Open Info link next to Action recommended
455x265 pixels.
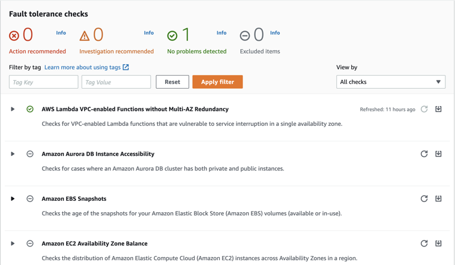coord(61,33)
